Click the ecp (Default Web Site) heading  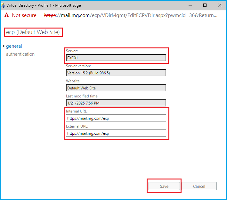33,32
